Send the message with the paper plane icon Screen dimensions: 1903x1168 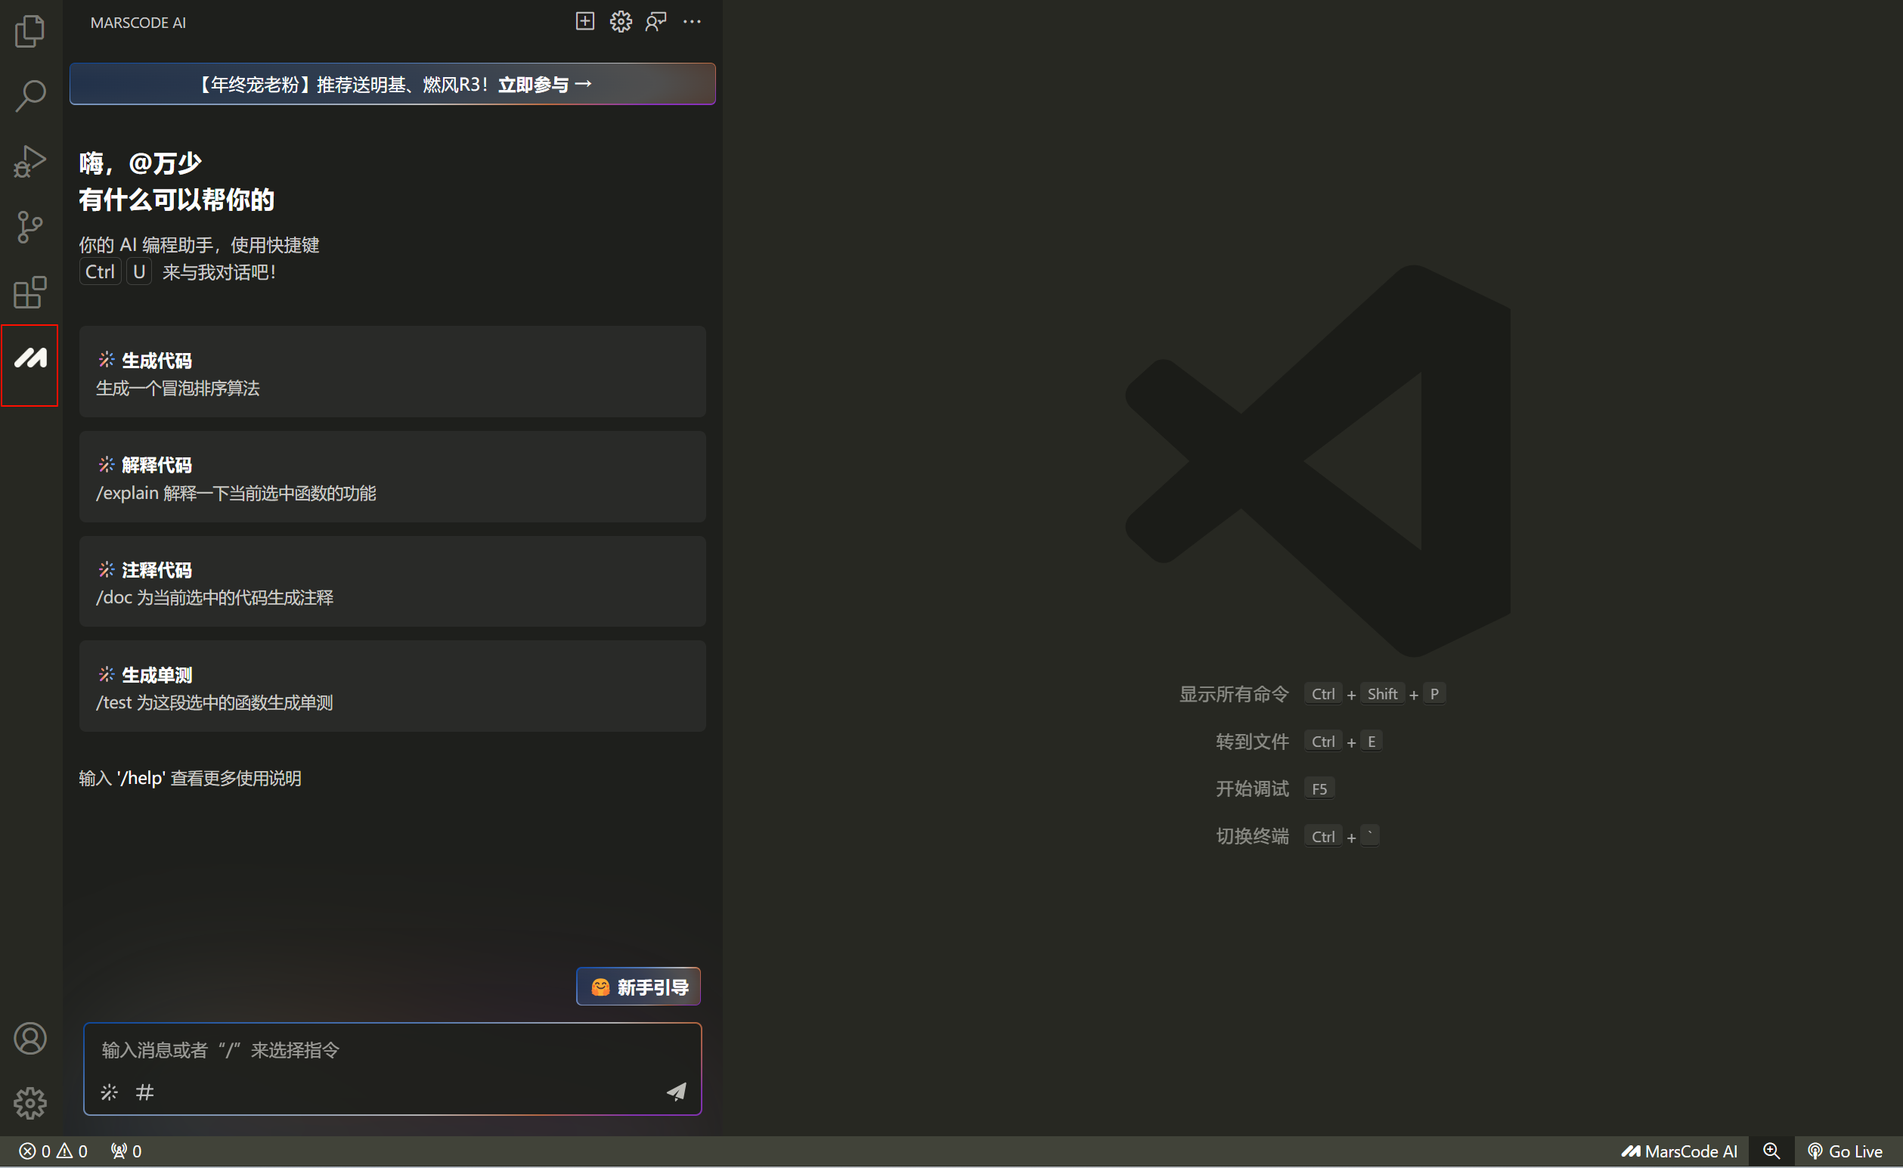tap(677, 1091)
